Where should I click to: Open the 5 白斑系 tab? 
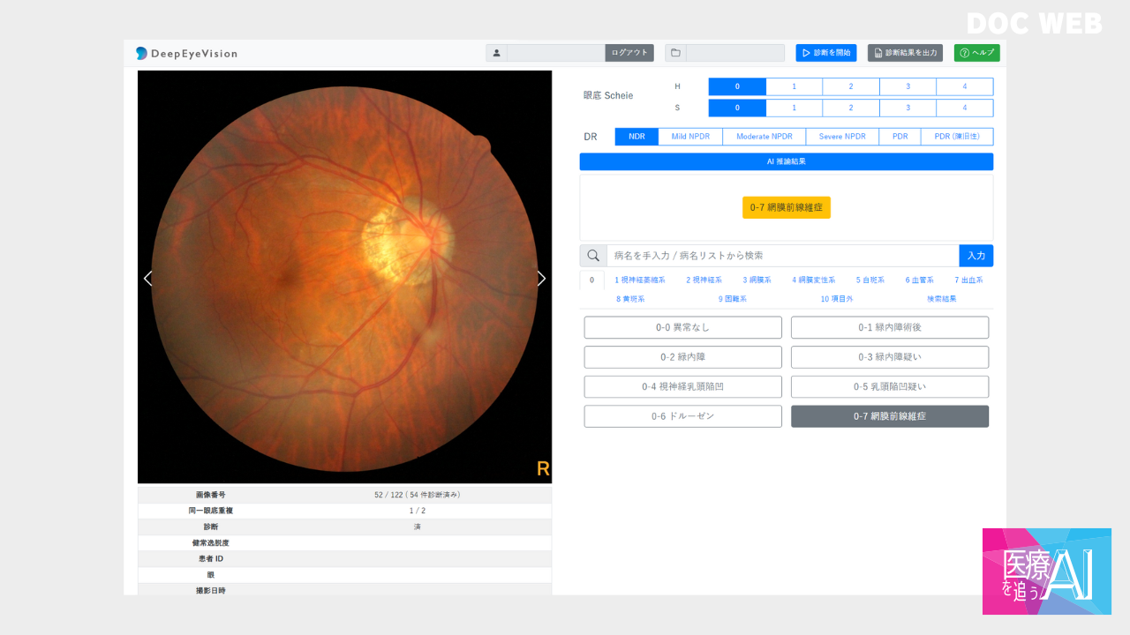click(x=870, y=280)
